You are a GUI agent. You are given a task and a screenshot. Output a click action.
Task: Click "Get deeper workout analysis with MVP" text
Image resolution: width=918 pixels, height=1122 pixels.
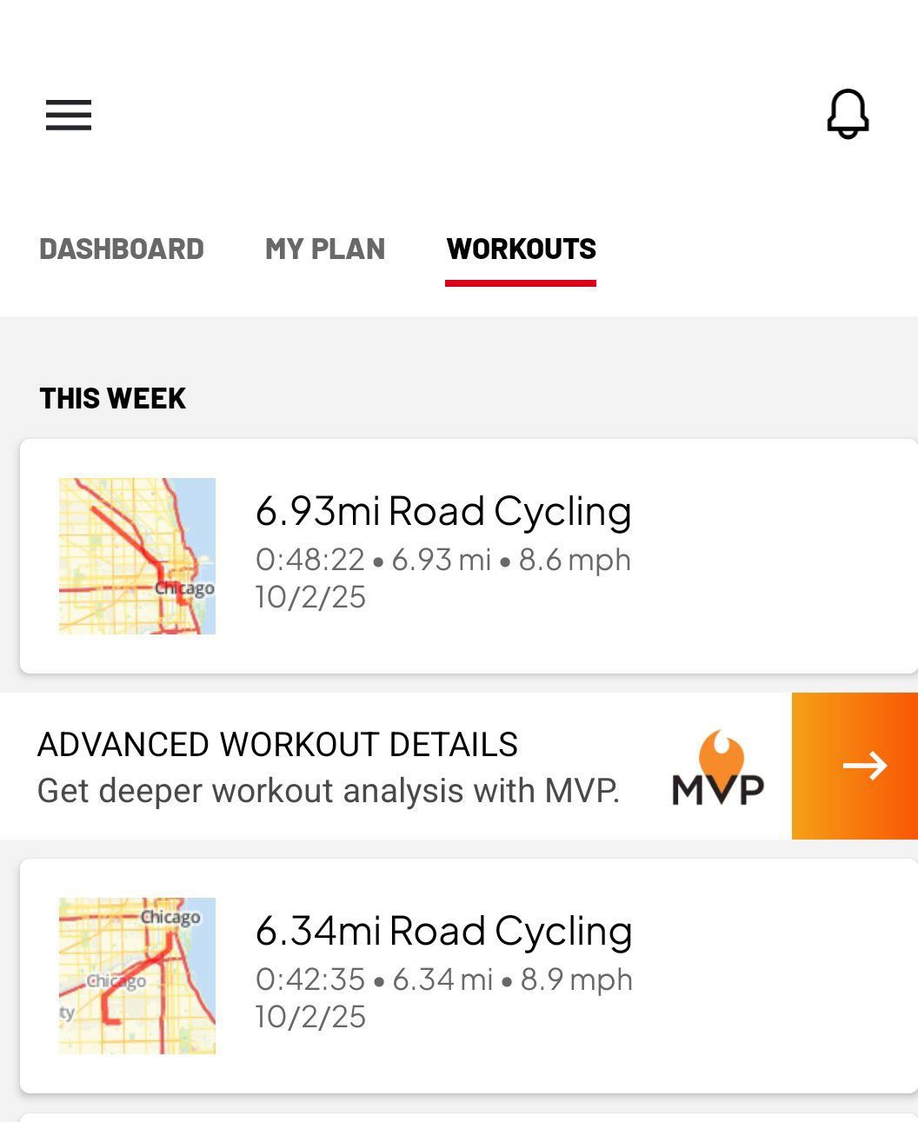(329, 791)
